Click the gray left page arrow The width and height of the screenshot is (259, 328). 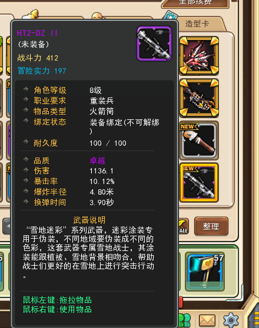click(x=6, y=226)
